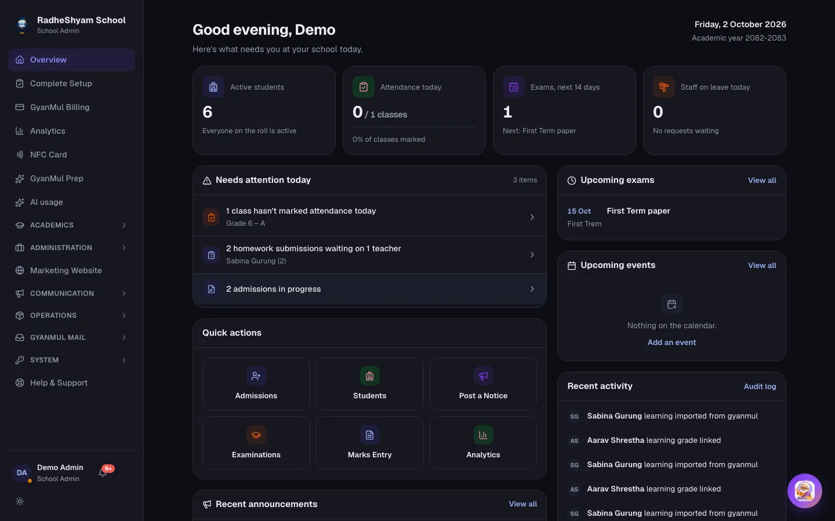Click the Add an event link
Viewport: 835px width, 521px height.
click(671, 343)
